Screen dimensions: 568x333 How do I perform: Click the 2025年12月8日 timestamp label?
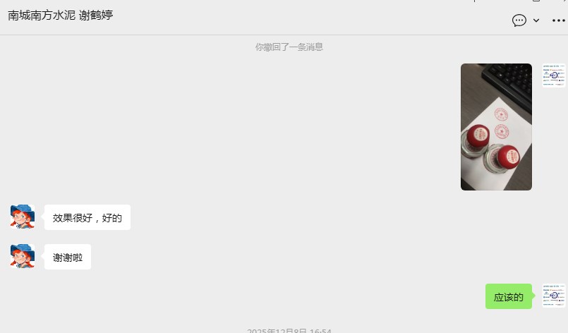pyautogui.click(x=289, y=330)
